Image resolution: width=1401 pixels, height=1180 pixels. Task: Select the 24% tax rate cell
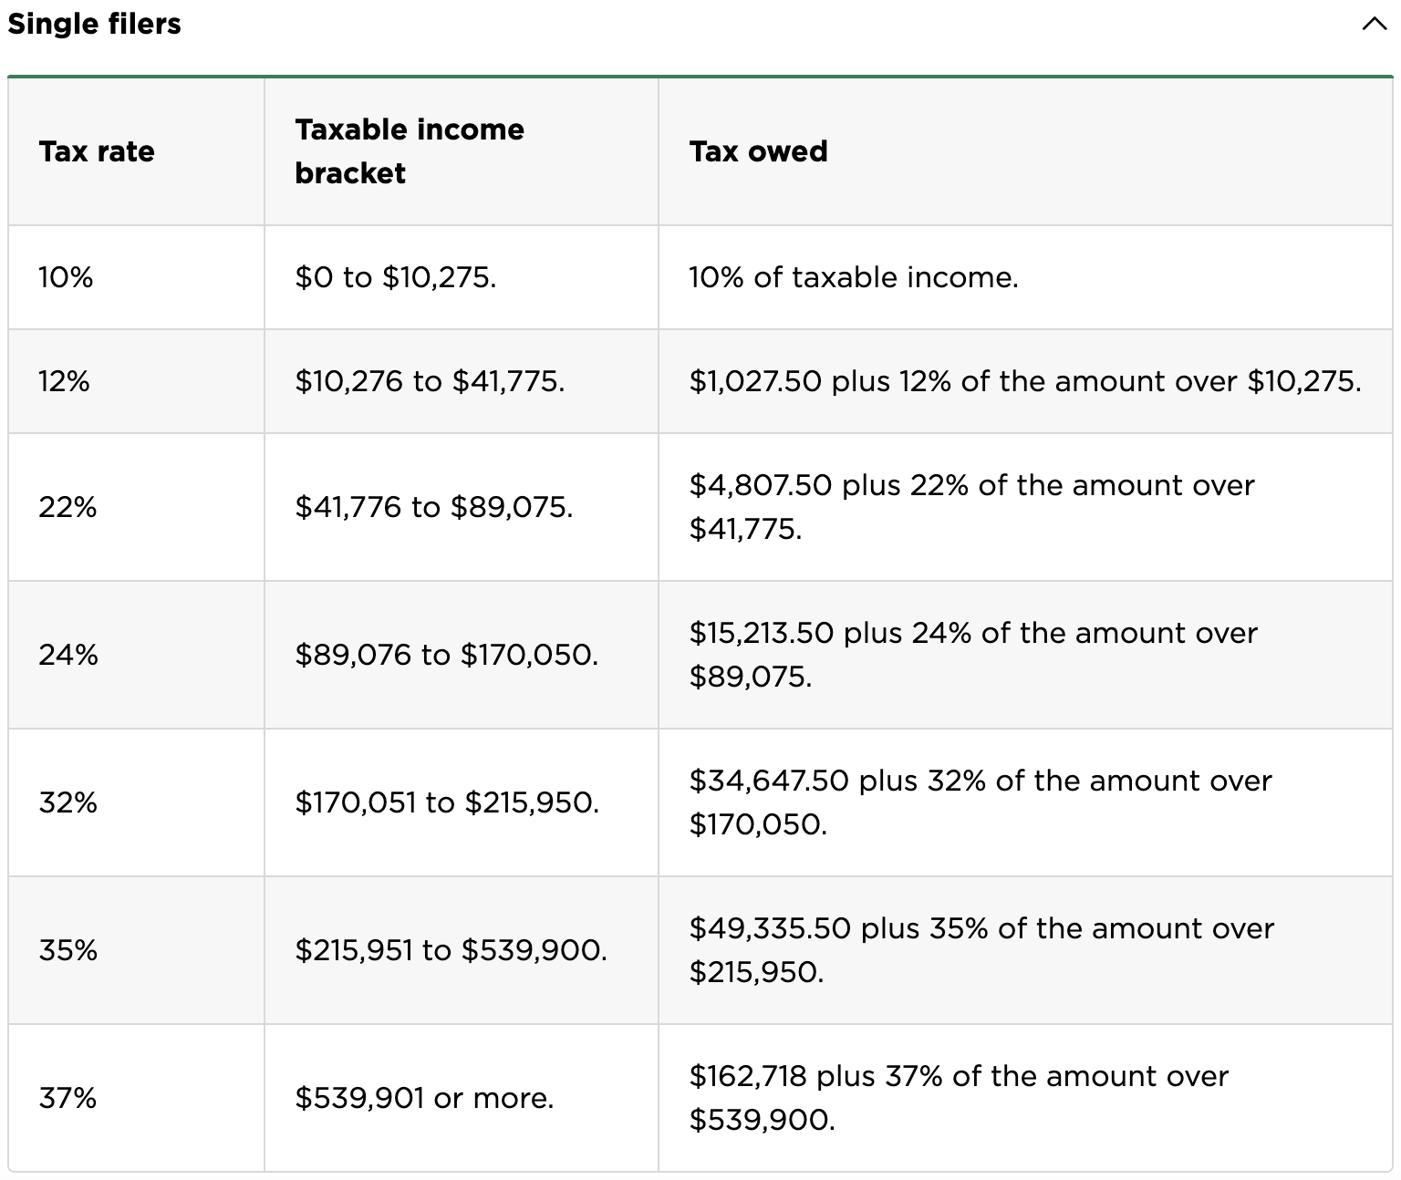(x=67, y=655)
